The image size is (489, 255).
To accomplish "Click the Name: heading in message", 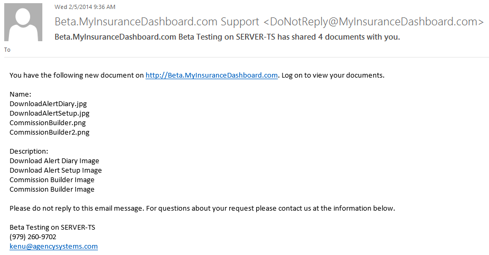I will 20,94.
